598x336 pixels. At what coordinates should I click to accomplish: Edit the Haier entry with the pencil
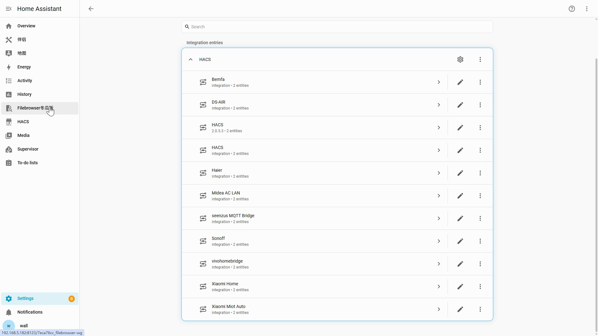click(460, 173)
